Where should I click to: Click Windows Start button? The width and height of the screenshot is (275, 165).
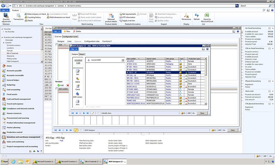click(x=4, y=161)
